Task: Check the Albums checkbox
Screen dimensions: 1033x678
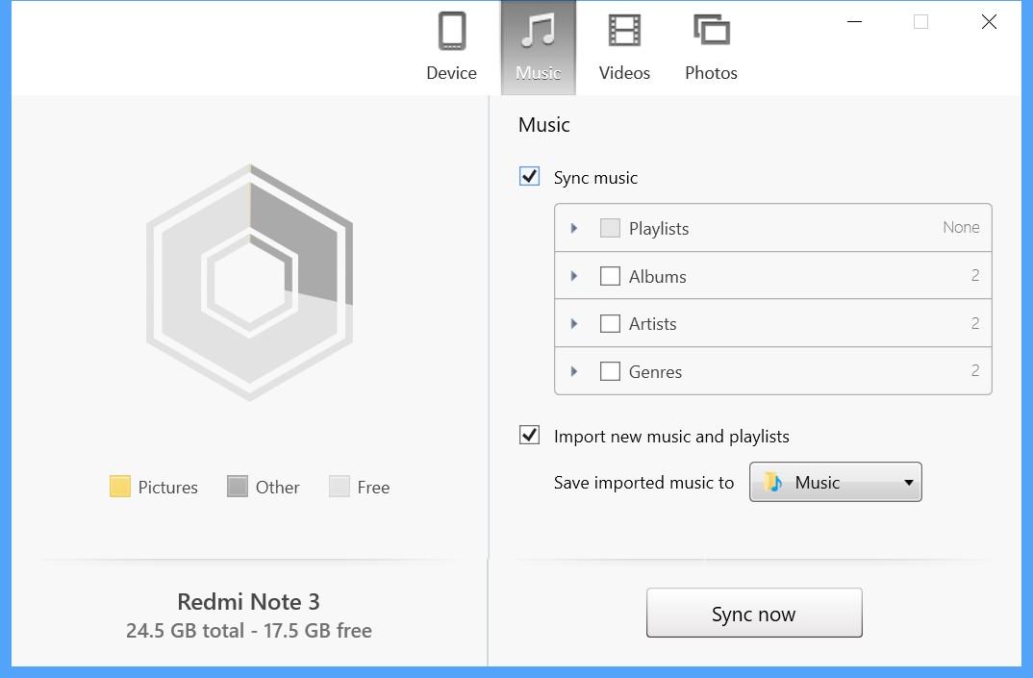Action: coord(610,276)
